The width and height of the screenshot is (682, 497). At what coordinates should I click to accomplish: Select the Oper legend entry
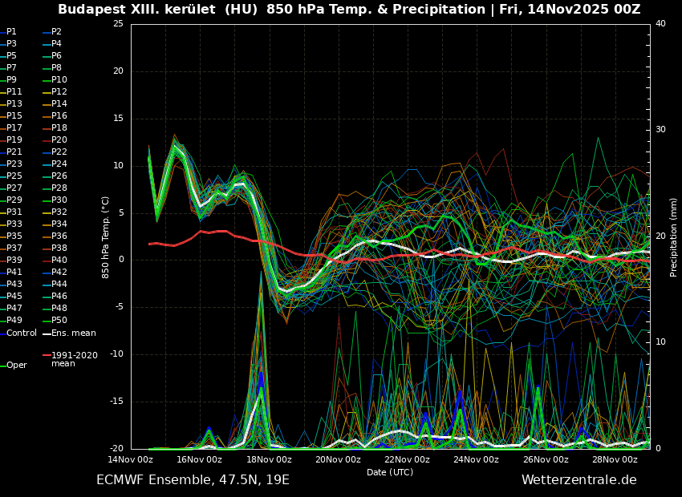[16, 366]
